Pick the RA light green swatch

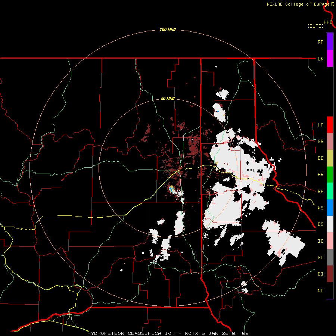pos(330,191)
